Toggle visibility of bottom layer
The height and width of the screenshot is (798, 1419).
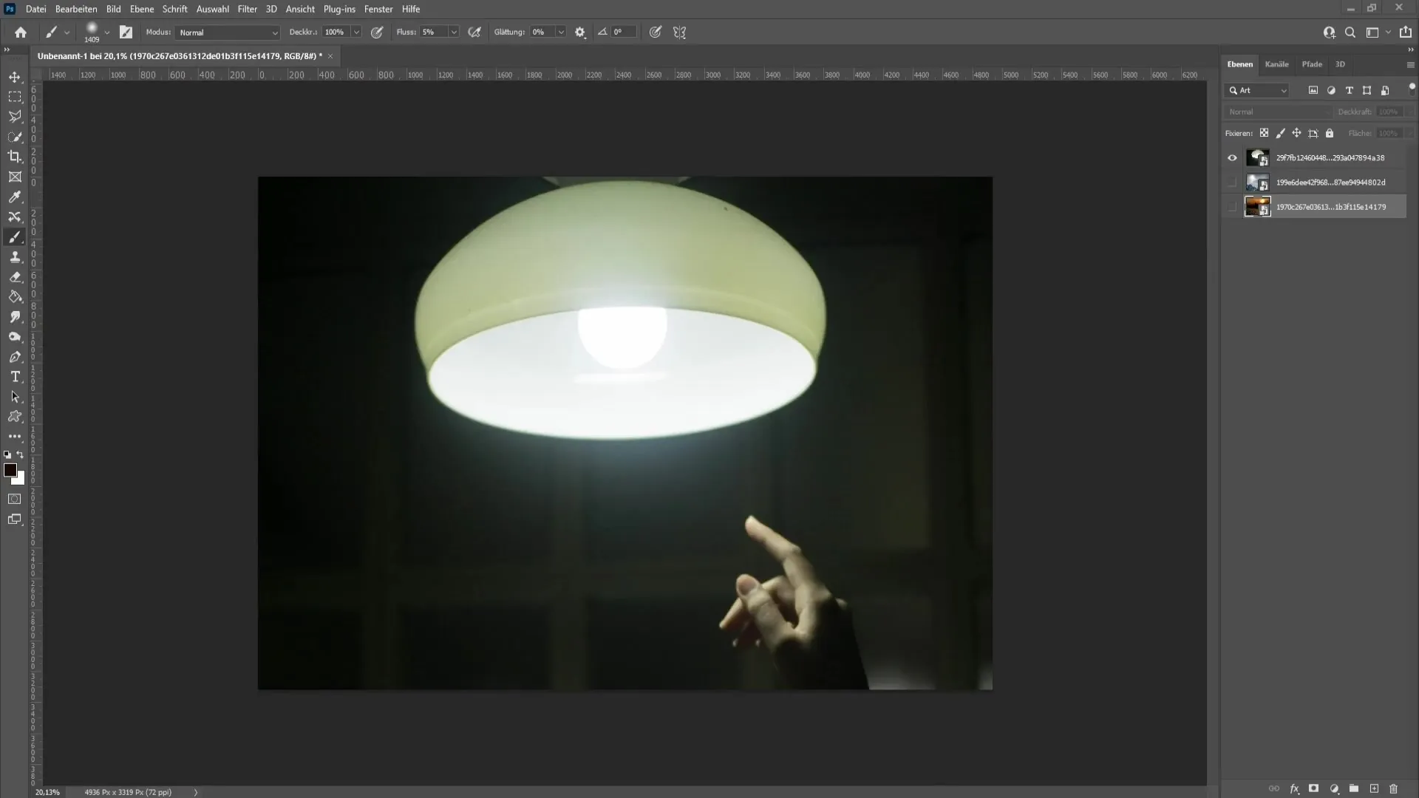(1232, 205)
